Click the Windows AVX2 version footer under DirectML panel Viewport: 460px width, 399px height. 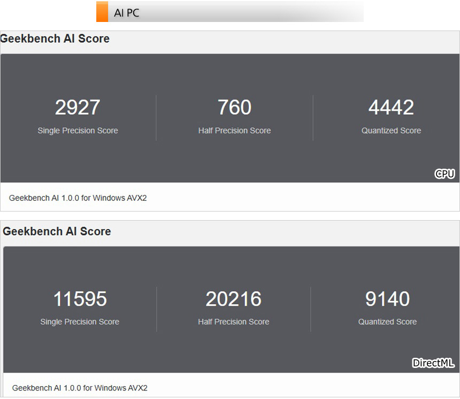[80, 388]
